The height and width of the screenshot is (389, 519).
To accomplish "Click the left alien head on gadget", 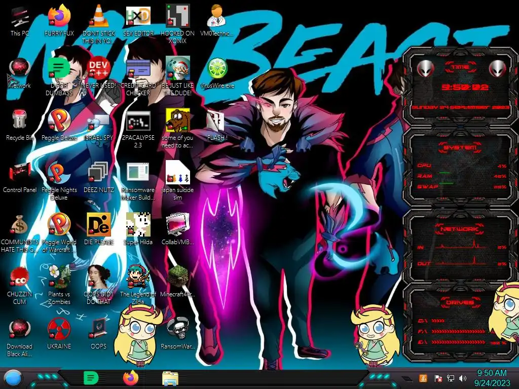I will (425, 68).
